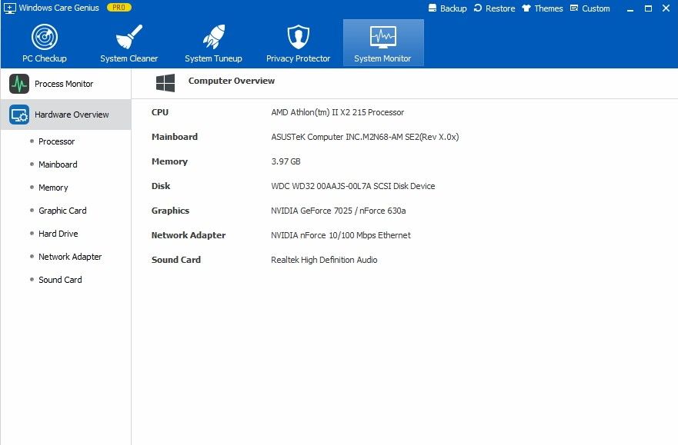
Task: Minimize the Windows Care Genius window
Action: click(x=630, y=8)
